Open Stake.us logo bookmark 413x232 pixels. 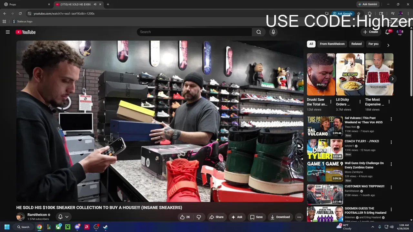[23, 22]
